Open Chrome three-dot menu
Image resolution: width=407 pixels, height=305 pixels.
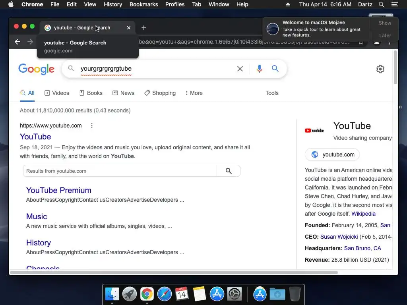coord(390,42)
